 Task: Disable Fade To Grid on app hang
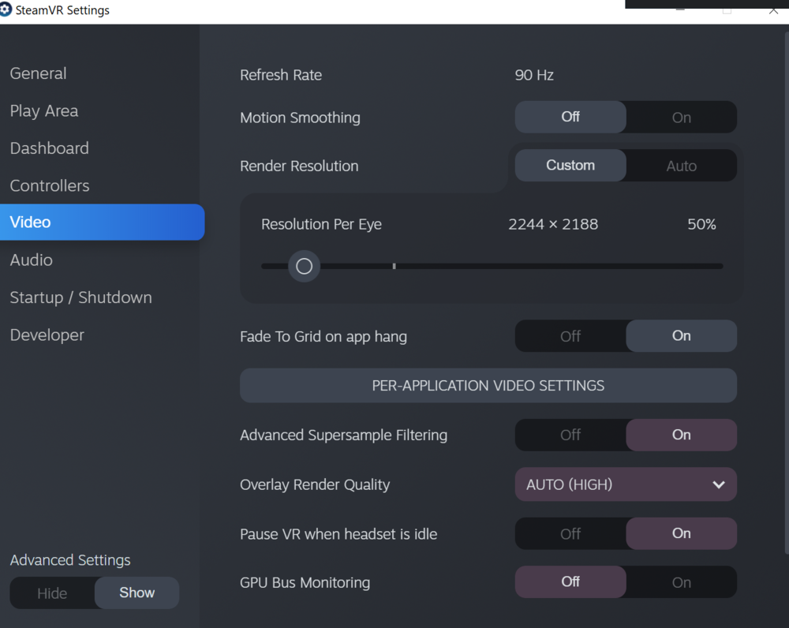570,336
